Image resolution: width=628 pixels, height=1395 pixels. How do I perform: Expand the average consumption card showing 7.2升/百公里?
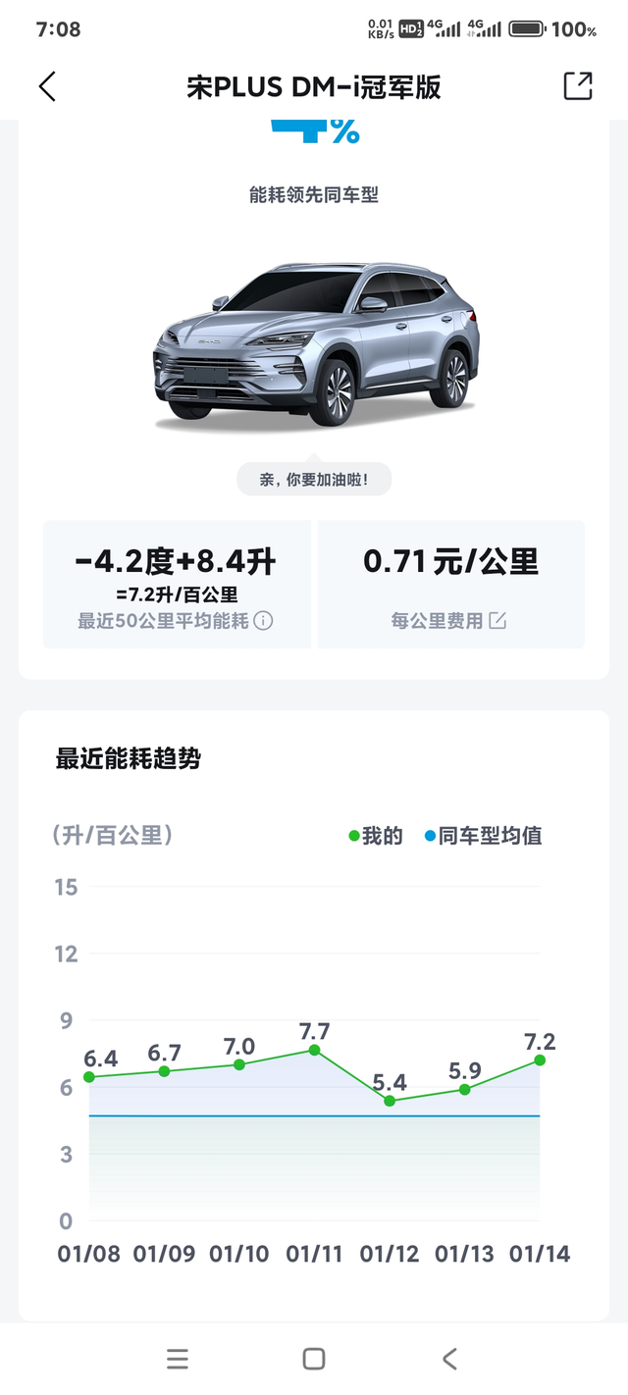coord(177,584)
